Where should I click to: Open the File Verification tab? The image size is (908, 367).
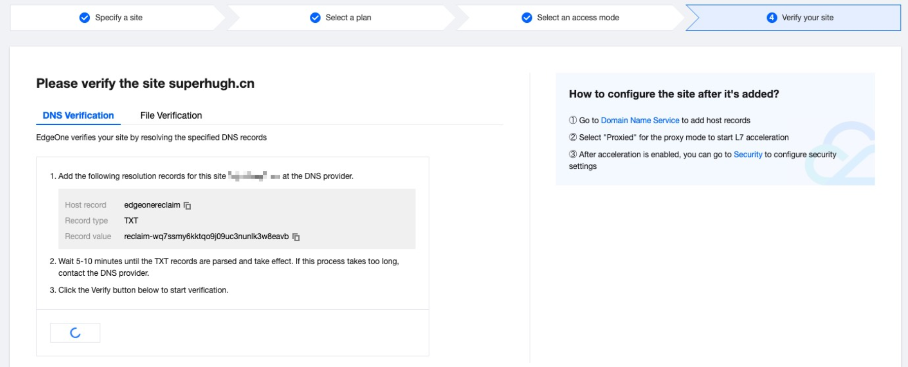[171, 116]
